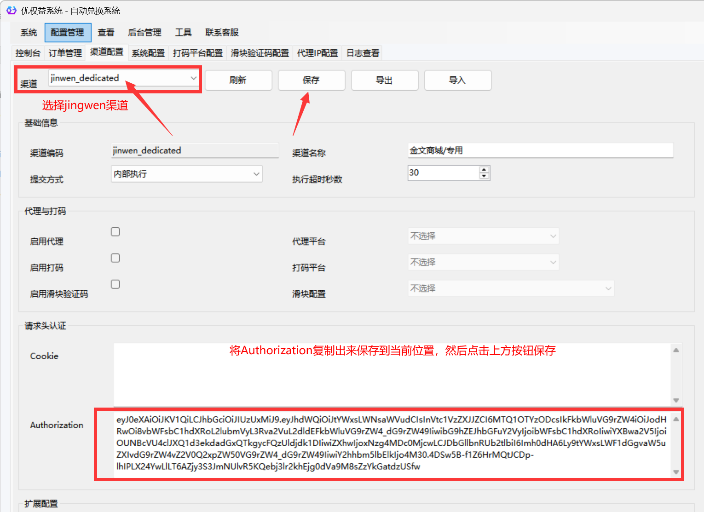Increase 执行超时秒数 with up arrow
Screen dimensions: 704x512
[x=484, y=169]
